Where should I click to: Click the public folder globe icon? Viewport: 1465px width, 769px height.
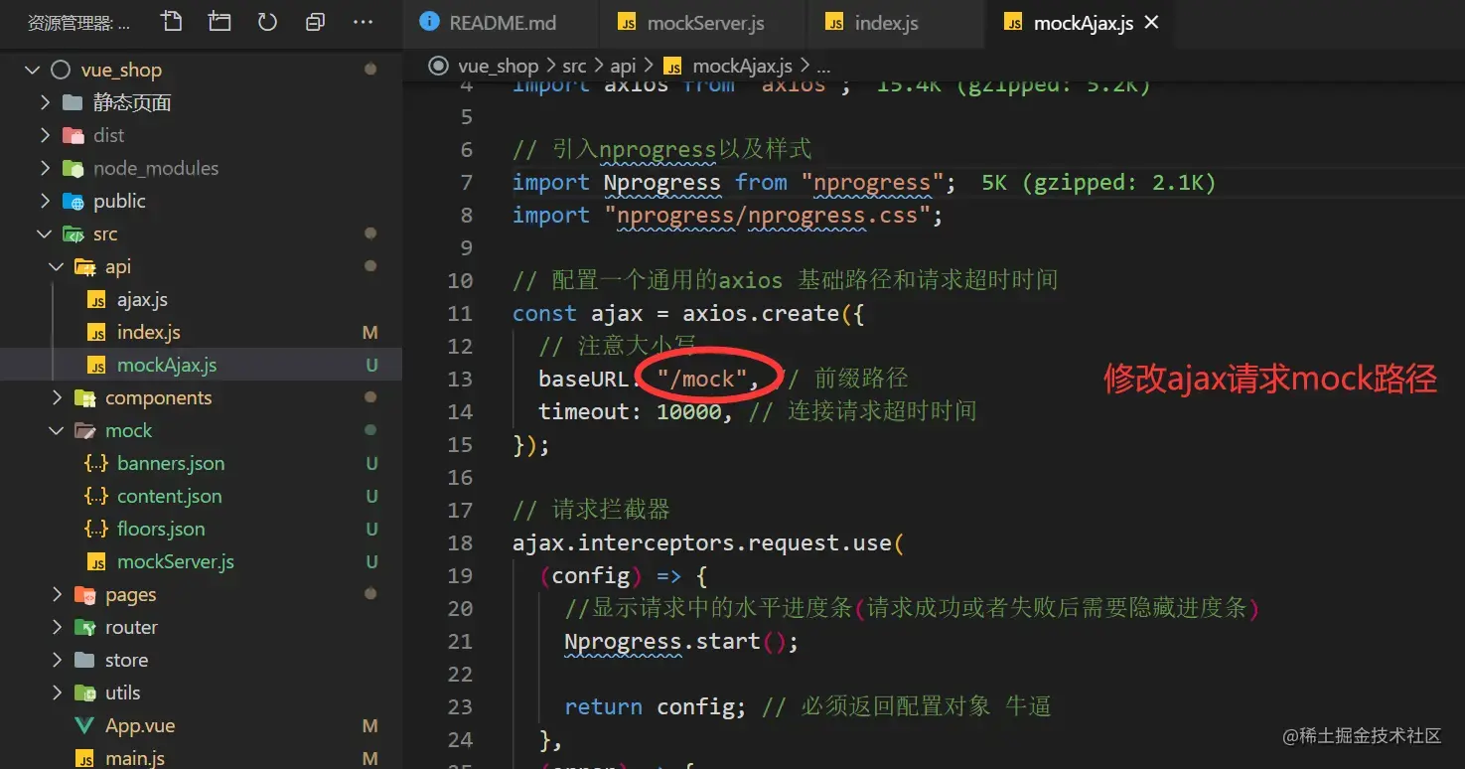tap(73, 201)
